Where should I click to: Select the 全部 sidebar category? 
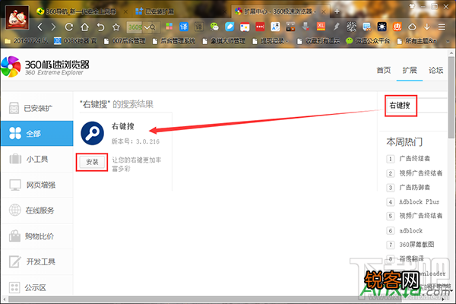point(37,133)
